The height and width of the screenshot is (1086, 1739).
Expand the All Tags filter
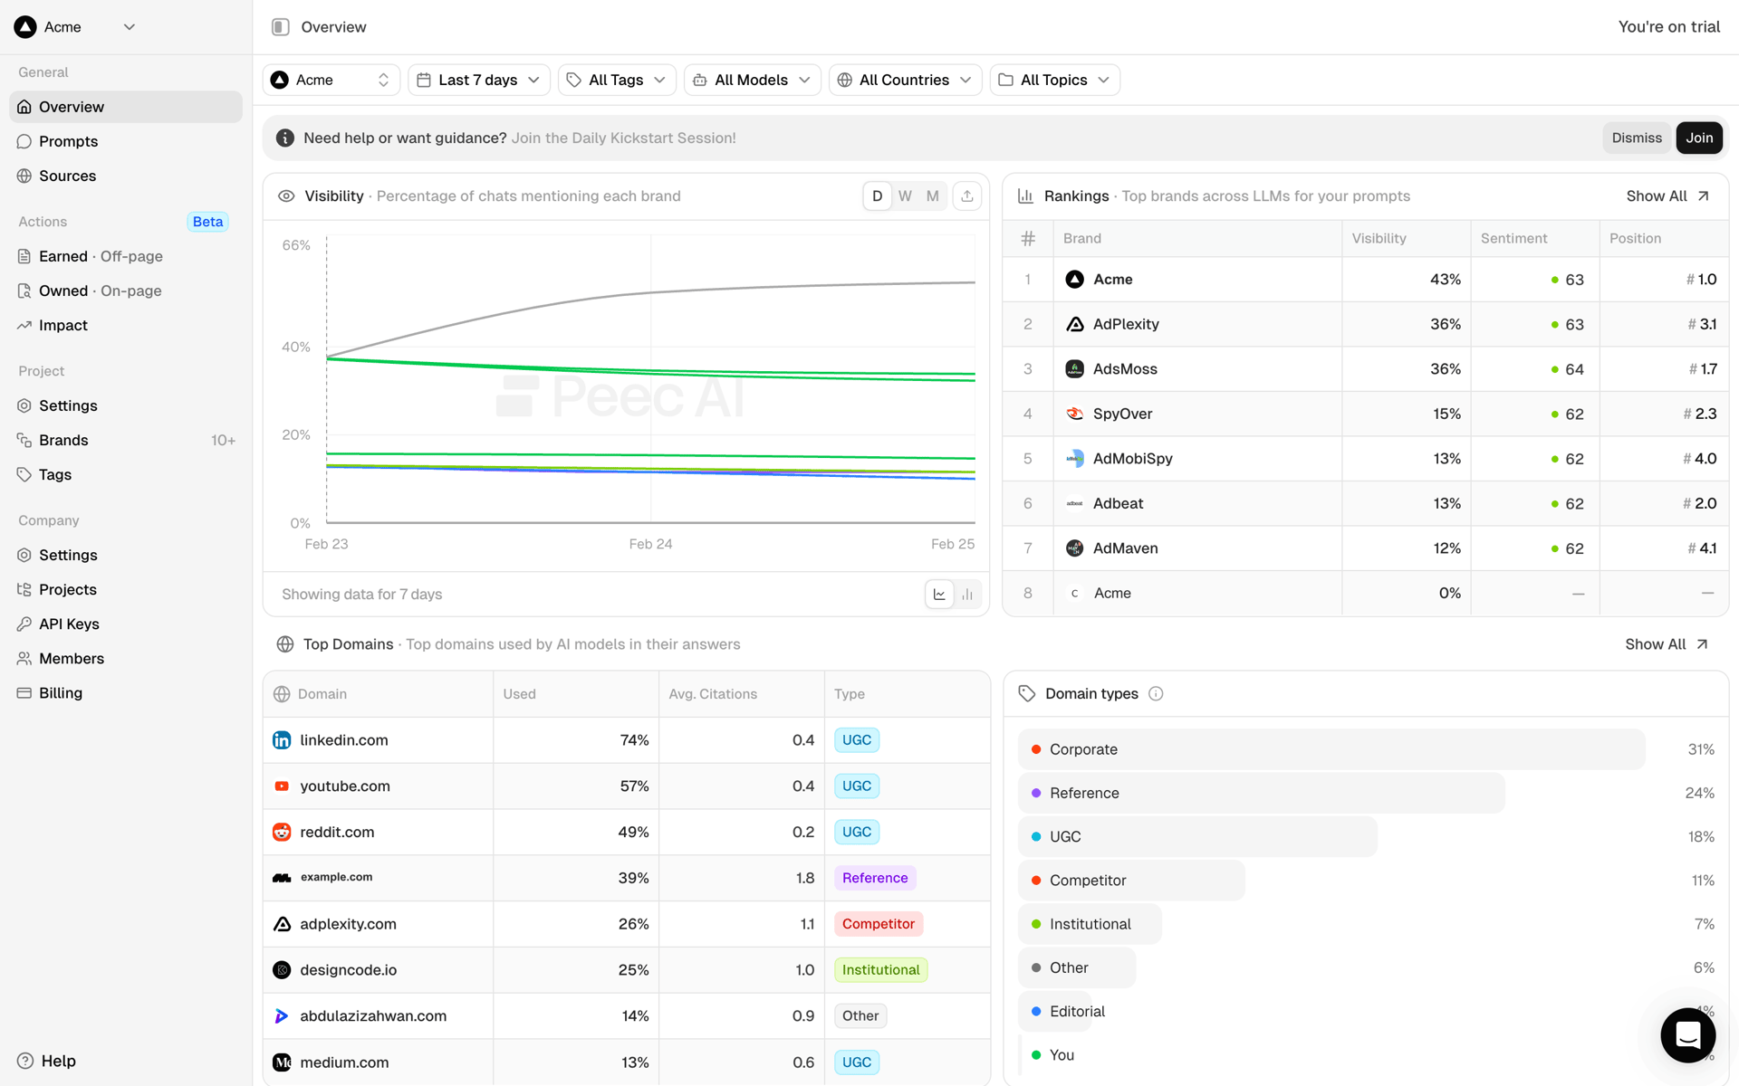[617, 80]
